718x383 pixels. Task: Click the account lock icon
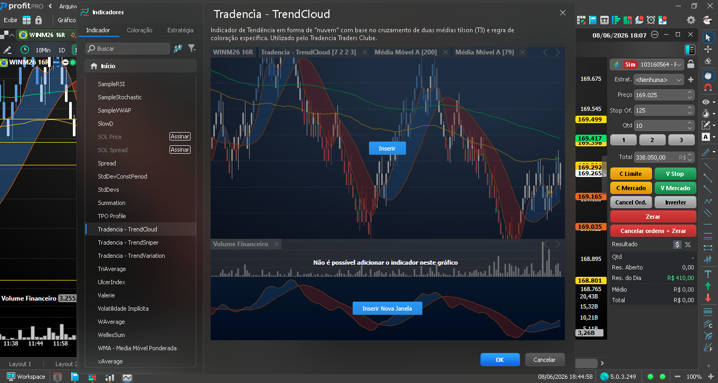click(691, 64)
